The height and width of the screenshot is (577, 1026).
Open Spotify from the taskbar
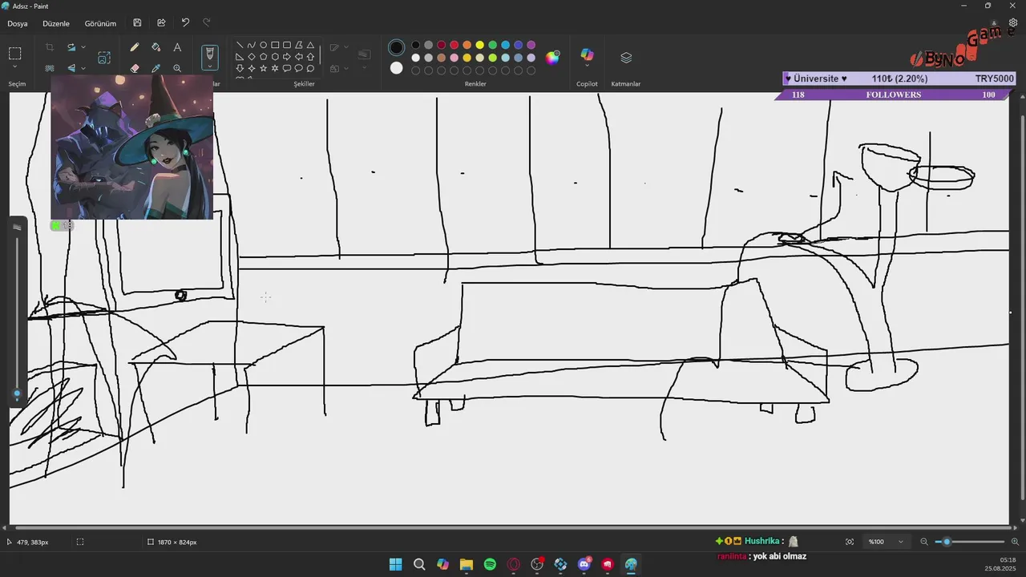490,565
